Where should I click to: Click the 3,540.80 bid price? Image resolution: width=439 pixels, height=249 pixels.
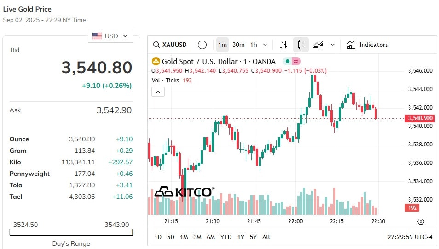(97, 68)
